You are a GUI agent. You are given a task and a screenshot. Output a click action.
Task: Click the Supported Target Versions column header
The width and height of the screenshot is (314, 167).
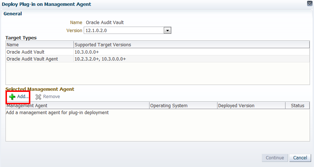click(x=192, y=45)
